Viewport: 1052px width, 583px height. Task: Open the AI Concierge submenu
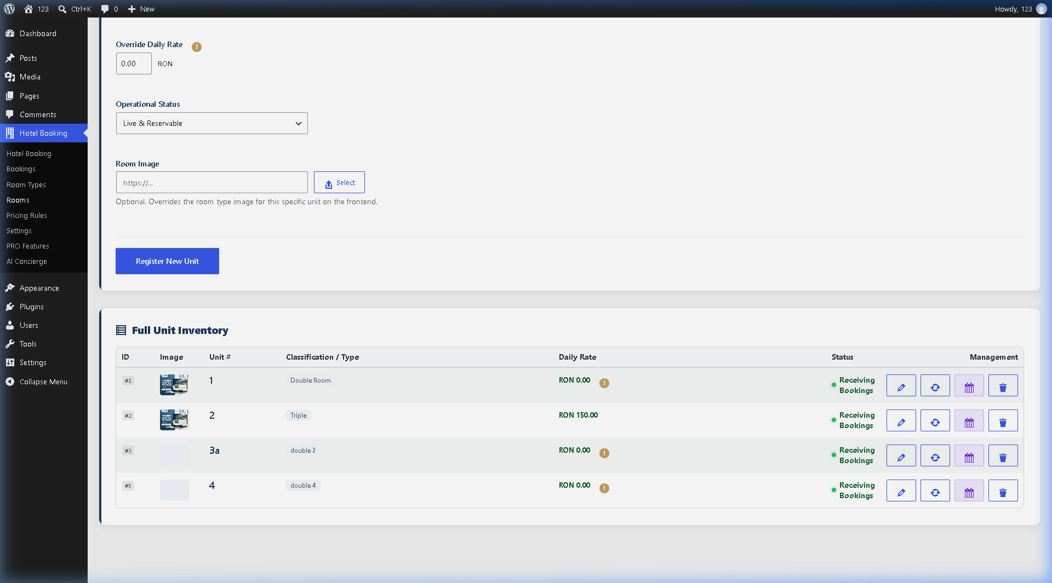click(27, 262)
